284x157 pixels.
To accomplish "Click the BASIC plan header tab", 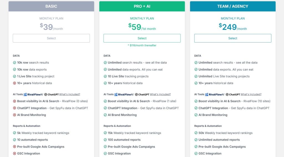I will pyautogui.click(x=51, y=6).
